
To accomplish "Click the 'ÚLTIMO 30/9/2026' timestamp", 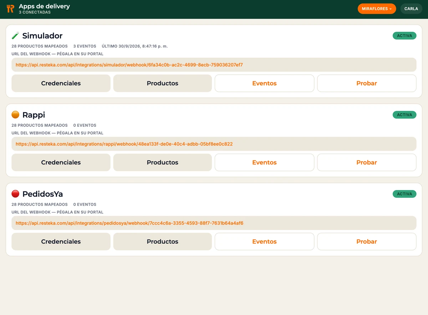I will [x=135, y=46].
